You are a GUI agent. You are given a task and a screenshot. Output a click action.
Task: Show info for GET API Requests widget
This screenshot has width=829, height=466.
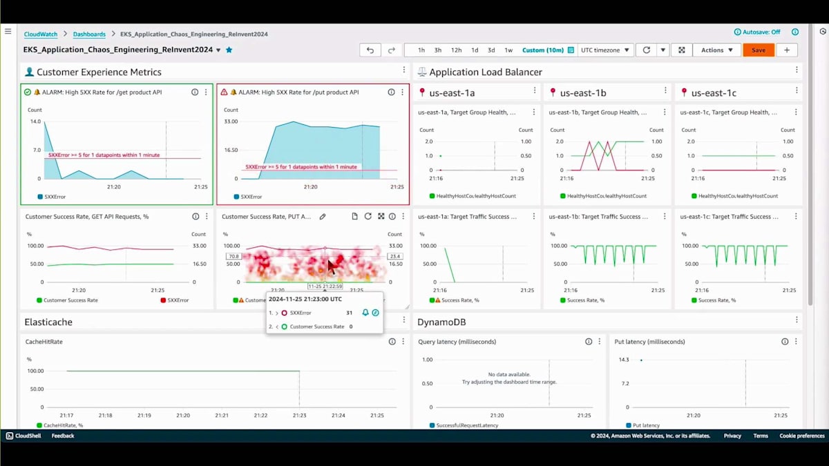196,216
